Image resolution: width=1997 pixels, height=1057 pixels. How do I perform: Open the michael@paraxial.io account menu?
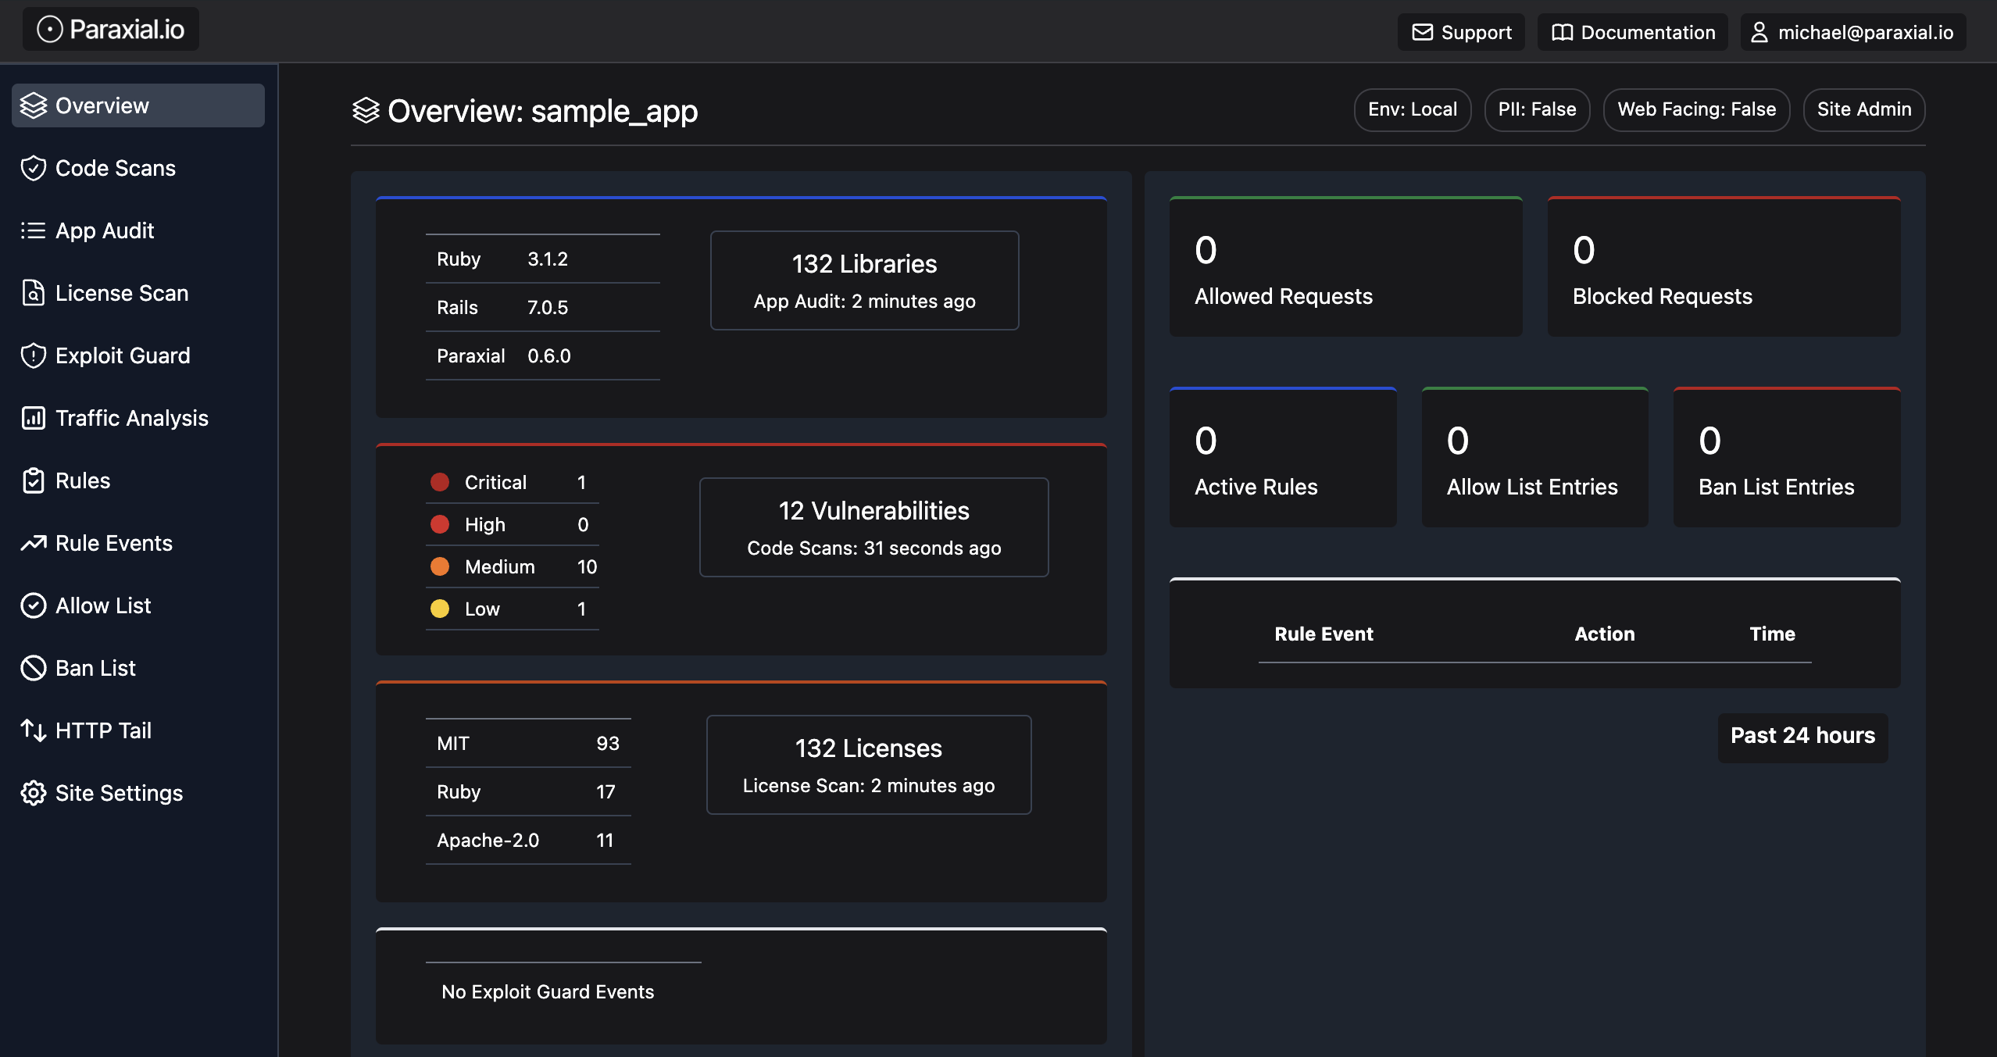[x=1853, y=32]
